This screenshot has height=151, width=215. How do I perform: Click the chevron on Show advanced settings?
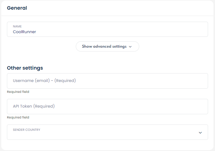(130, 47)
